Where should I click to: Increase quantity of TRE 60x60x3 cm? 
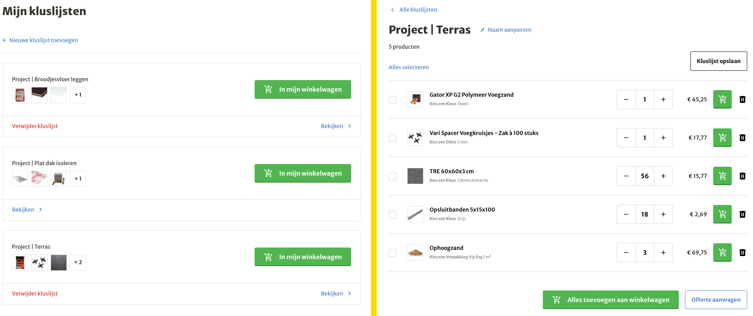click(663, 176)
